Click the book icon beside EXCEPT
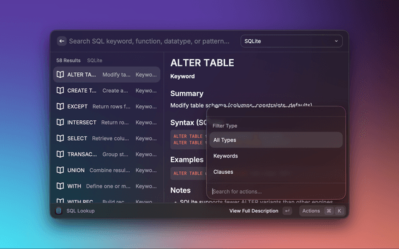The height and width of the screenshot is (249, 399). [60, 106]
